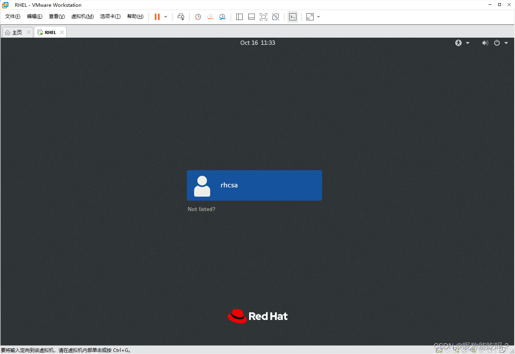Open the accessibility menu in GNOME bar
Image resolution: width=515 pixels, height=354 pixels.
click(462, 43)
